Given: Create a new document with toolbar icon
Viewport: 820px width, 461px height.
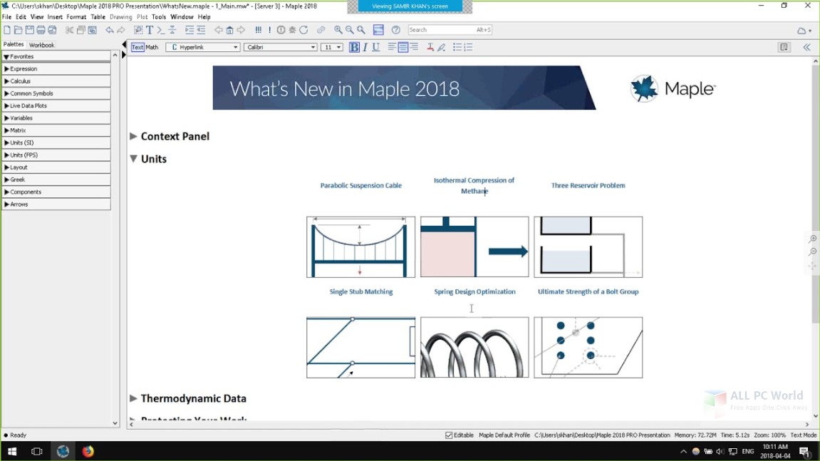Looking at the screenshot, I should pos(7,30).
